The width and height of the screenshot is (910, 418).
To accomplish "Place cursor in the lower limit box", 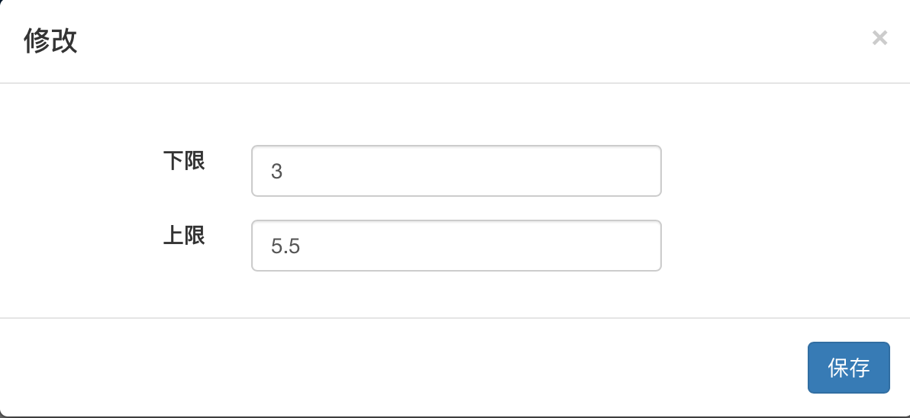I will [x=456, y=171].
